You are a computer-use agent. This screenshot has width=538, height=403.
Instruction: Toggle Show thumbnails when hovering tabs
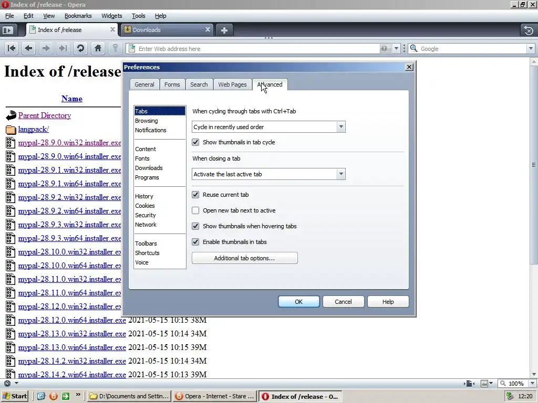[x=195, y=226]
